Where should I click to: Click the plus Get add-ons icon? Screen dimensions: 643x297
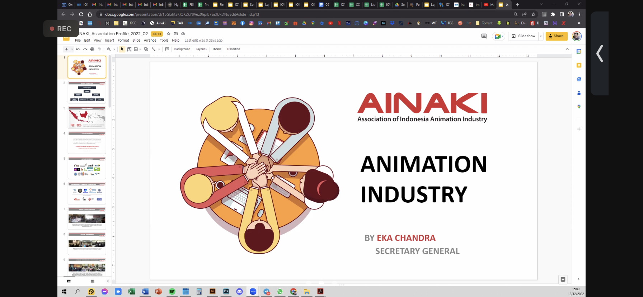(579, 129)
